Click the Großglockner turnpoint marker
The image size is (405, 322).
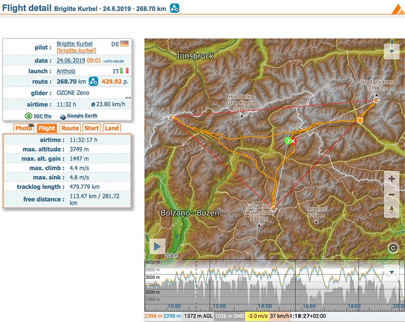376,101
